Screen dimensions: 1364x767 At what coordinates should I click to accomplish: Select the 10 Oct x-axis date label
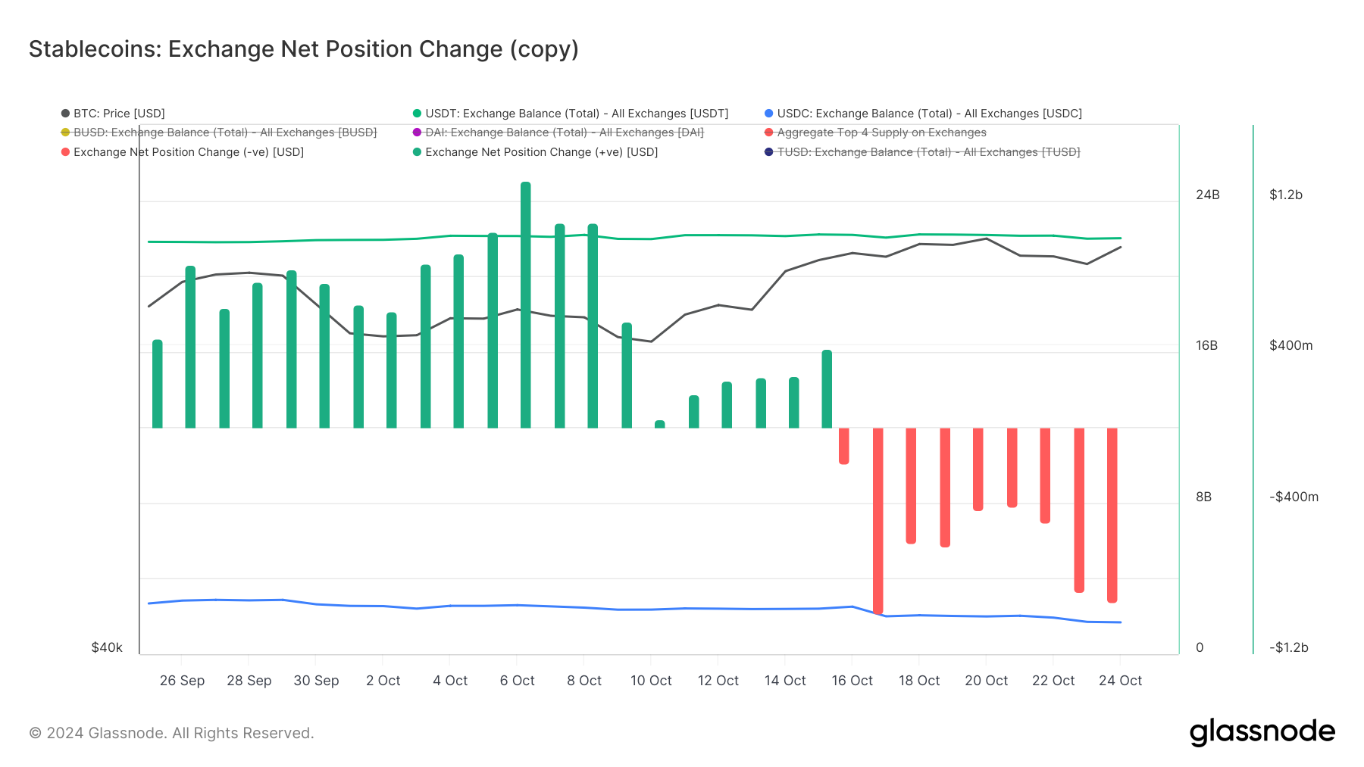click(x=651, y=681)
